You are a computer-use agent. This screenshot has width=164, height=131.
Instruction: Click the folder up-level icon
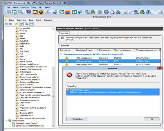17,24
